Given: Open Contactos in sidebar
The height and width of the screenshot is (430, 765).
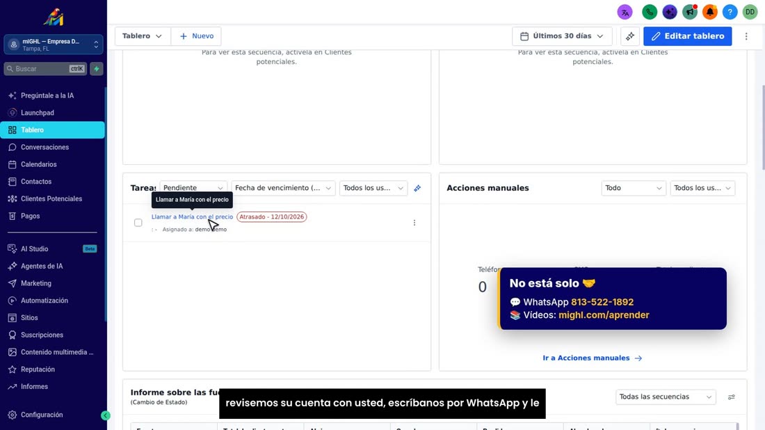Looking at the screenshot, I should tap(52, 182).
